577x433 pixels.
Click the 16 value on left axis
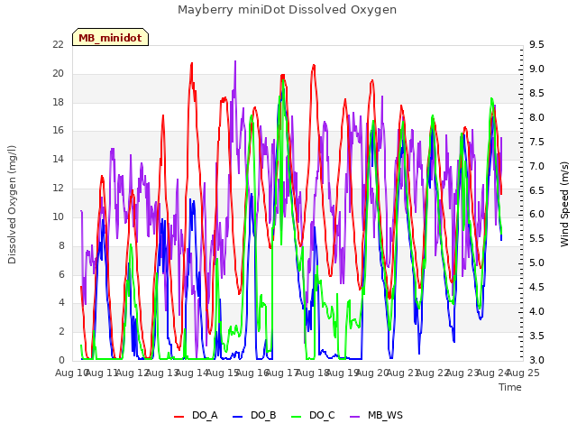pyautogui.click(x=58, y=131)
